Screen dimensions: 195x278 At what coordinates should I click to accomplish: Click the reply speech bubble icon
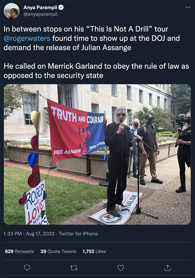pos(27,268)
